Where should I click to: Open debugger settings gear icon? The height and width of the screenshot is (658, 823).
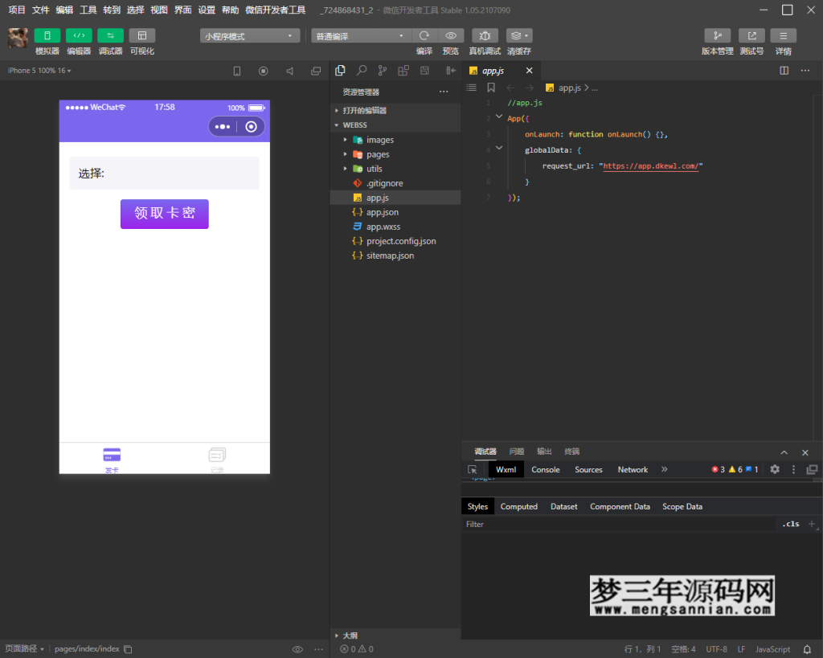775,469
